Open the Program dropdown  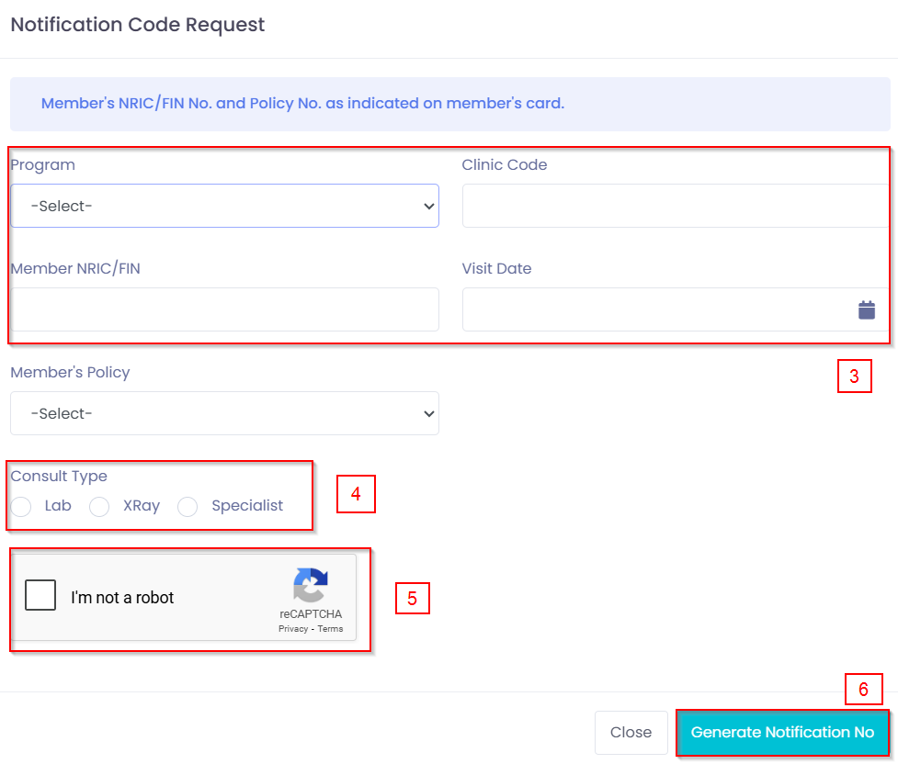224,206
